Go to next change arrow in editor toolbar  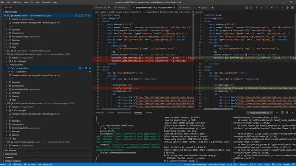[262, 7]
